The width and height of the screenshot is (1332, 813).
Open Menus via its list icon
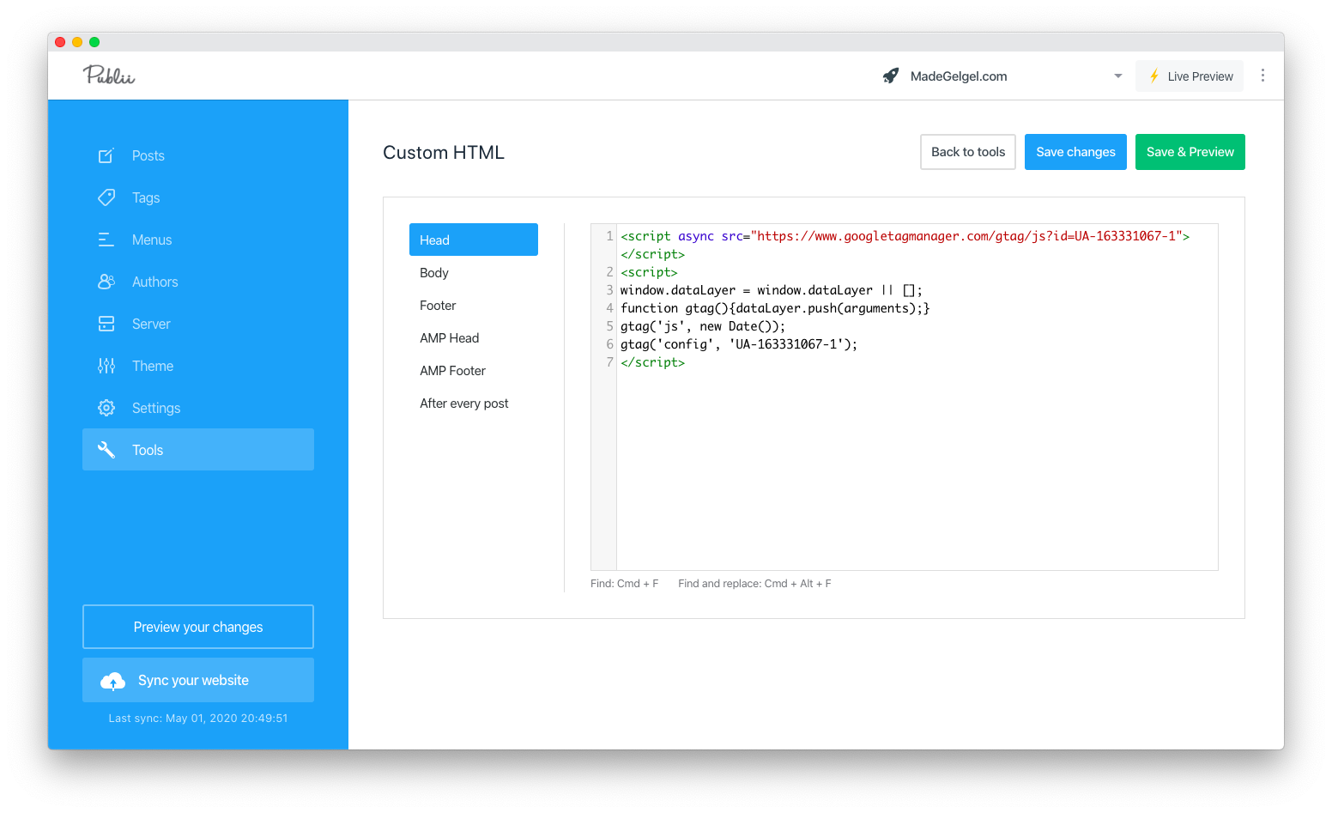pos(106,240)
